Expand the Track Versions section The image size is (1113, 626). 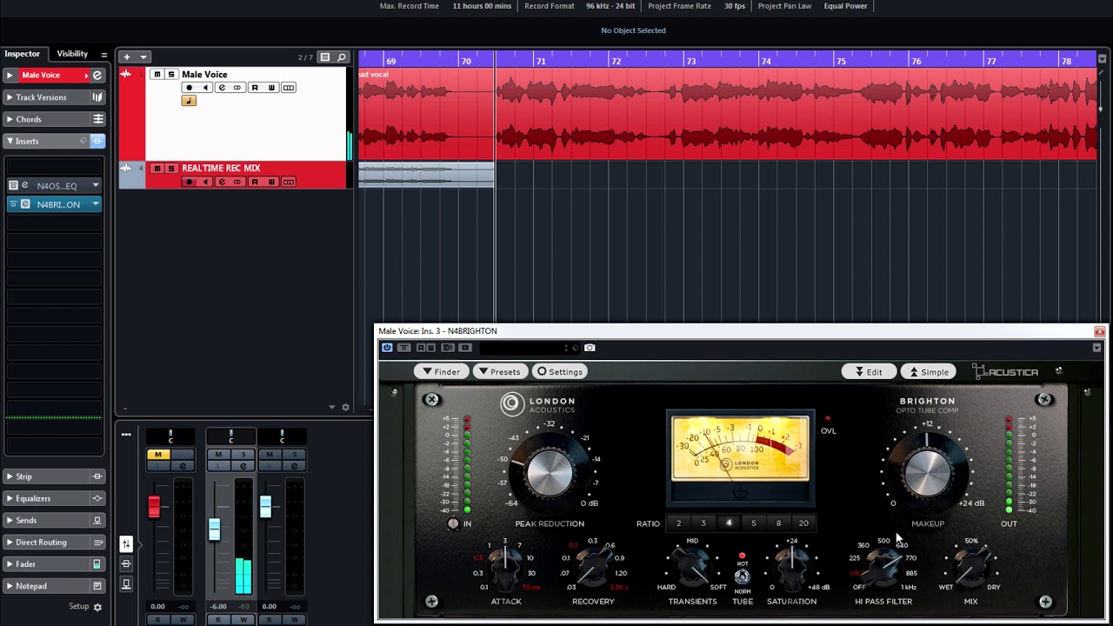point(10,97)
